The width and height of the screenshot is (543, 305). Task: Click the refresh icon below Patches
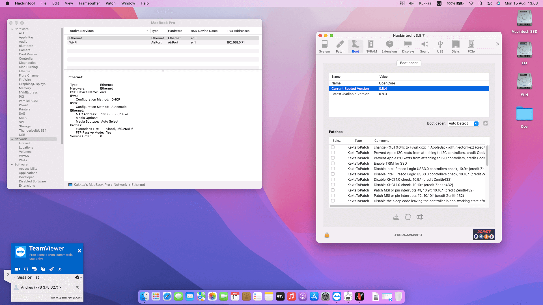[408, 217]
